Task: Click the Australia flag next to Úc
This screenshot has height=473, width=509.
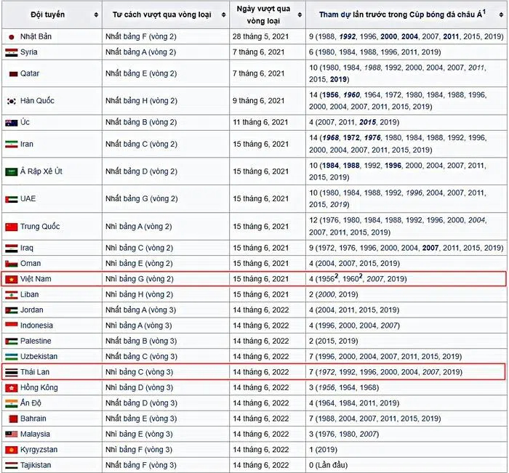Action: [12, 123]
